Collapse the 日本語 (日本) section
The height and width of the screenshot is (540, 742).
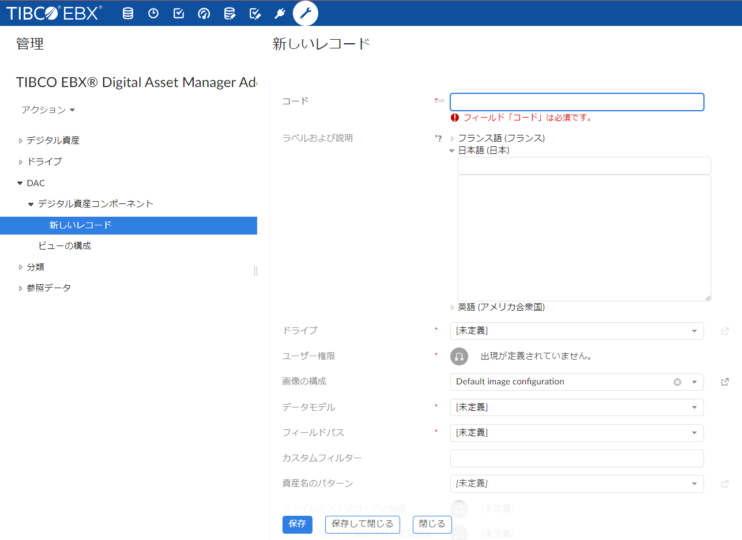pos(453,150)
